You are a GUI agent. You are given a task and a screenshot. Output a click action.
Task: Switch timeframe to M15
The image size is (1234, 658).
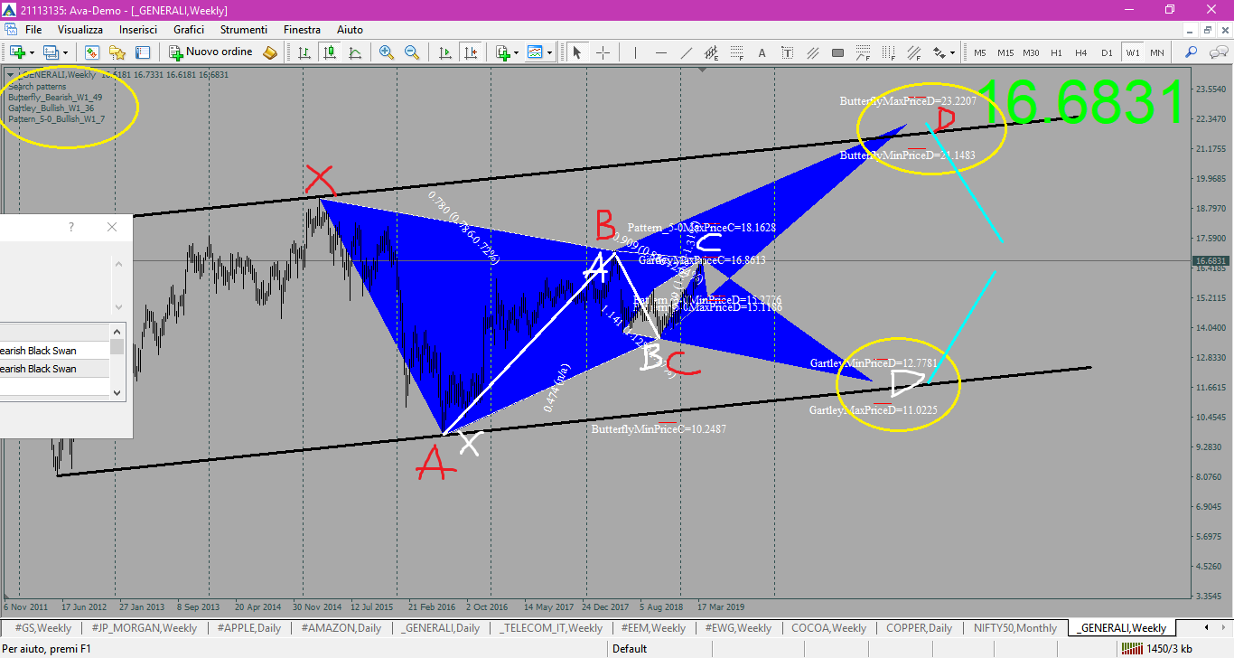(x=1005, y=52)
